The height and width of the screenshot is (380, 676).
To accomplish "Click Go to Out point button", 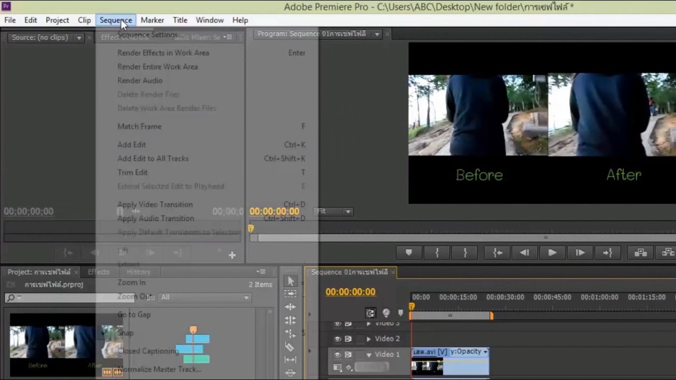I will 607,253.
